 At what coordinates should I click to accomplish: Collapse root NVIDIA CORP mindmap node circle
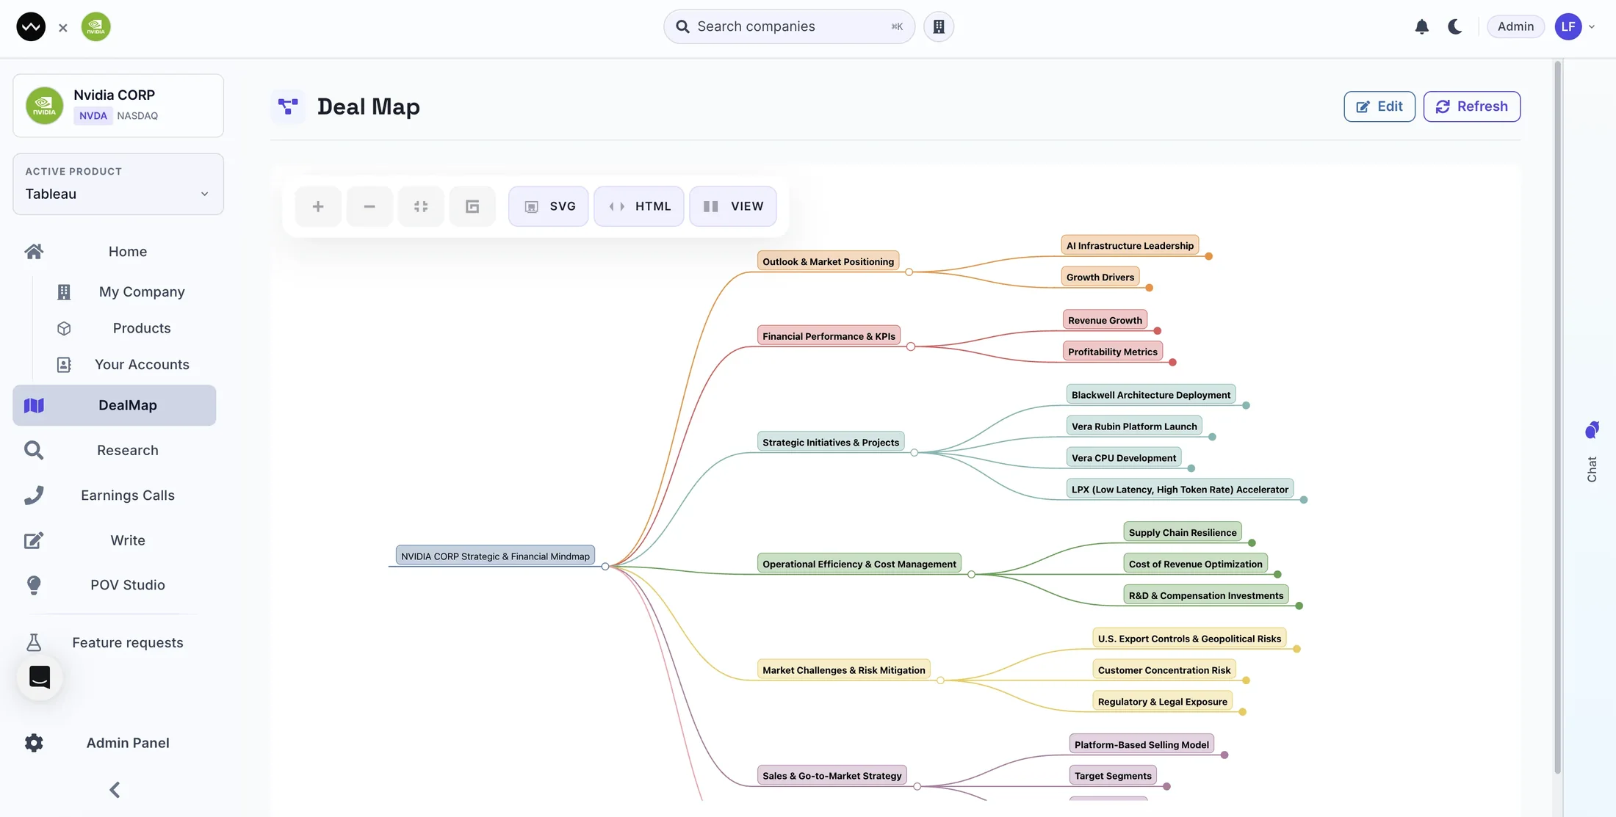[605, 567]
